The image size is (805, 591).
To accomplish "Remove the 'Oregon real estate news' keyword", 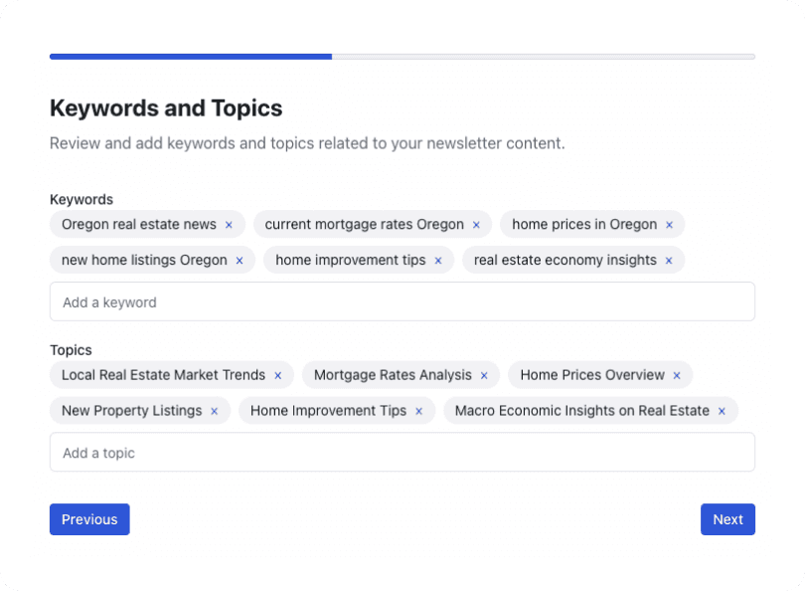I will coord(229,225).
